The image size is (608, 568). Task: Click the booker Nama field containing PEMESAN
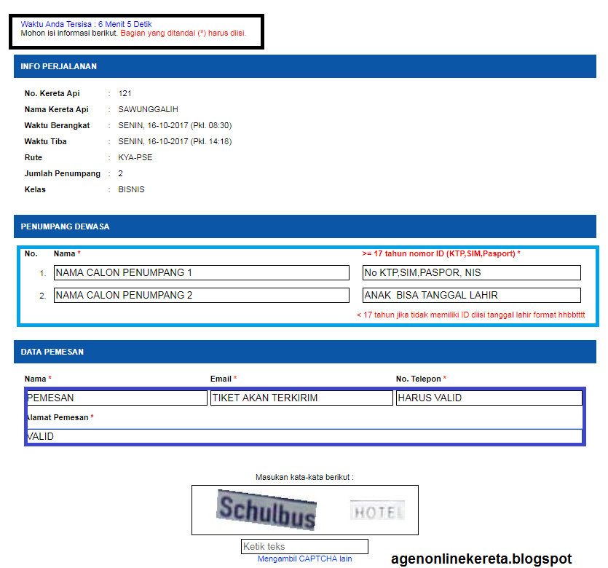click(x=117, y=398)
